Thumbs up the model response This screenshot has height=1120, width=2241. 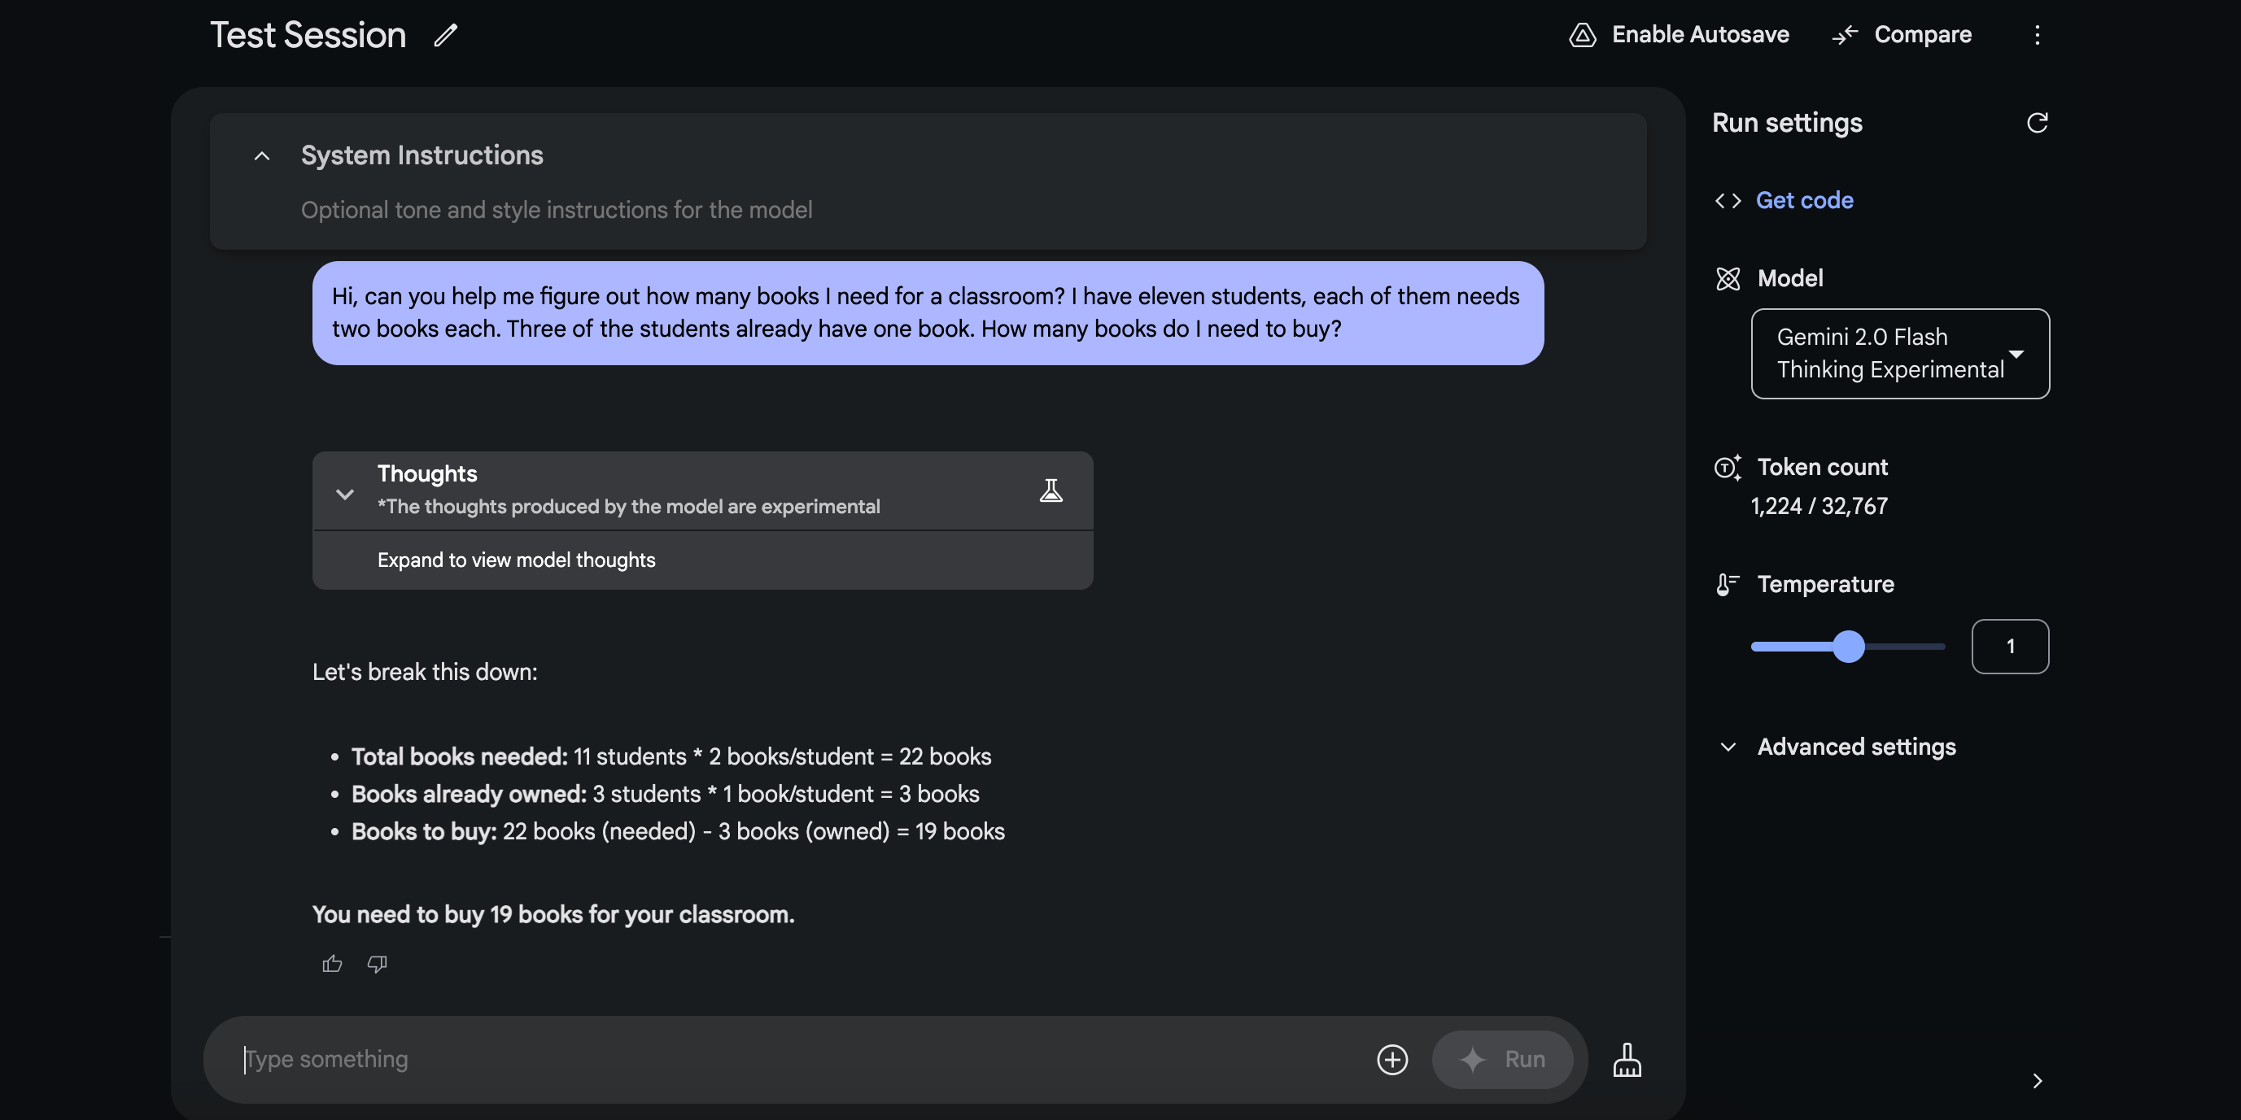tap(331, 963)
